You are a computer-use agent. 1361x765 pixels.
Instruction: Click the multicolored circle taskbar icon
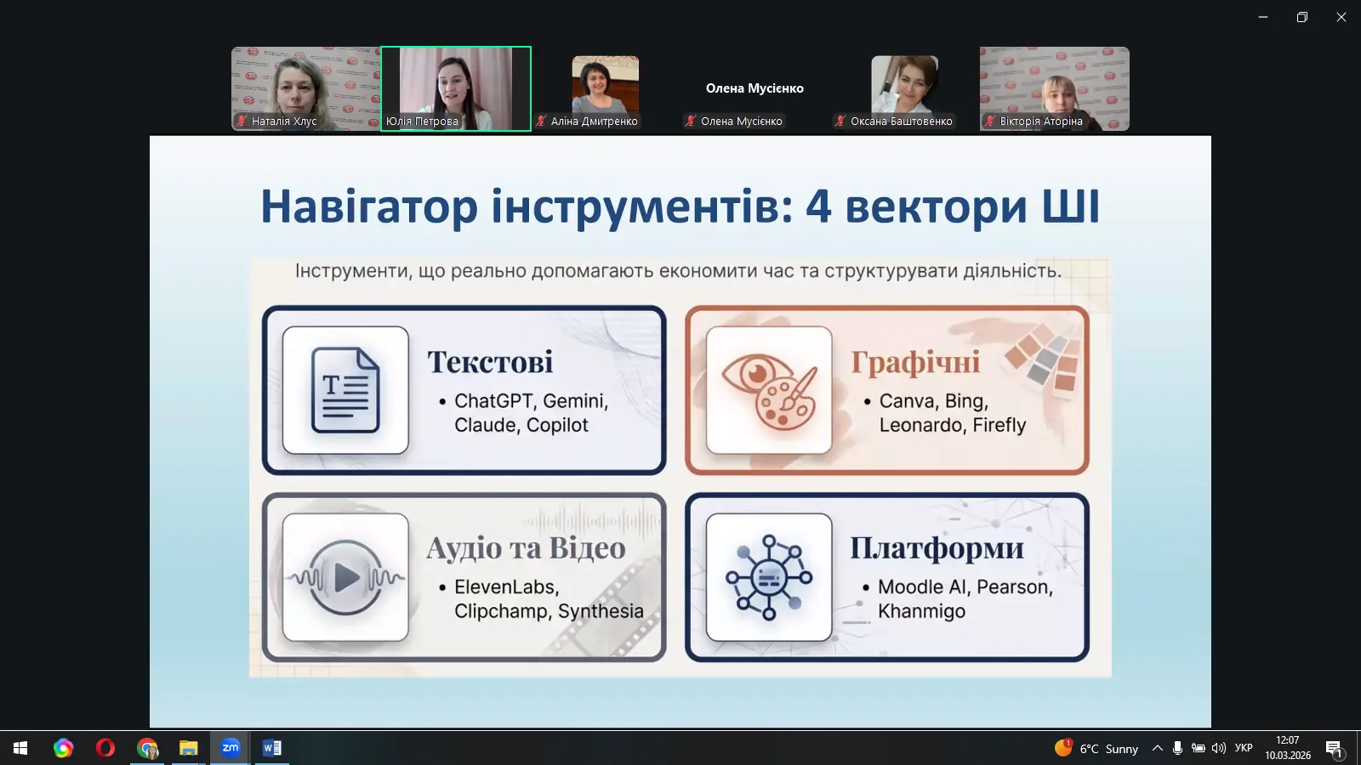pyautogui.click(x=64, y=748)
